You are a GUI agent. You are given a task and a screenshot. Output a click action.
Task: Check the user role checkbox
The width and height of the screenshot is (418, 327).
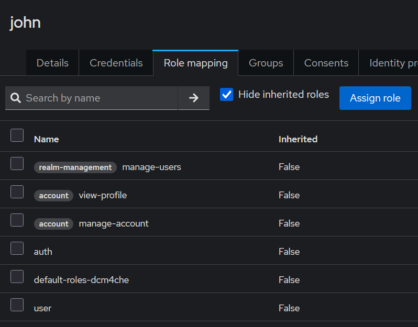pos(17,305)
